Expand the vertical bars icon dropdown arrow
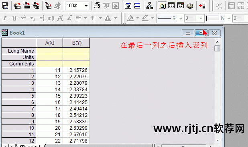Screen dimensions: 248x147 [100, 18]
